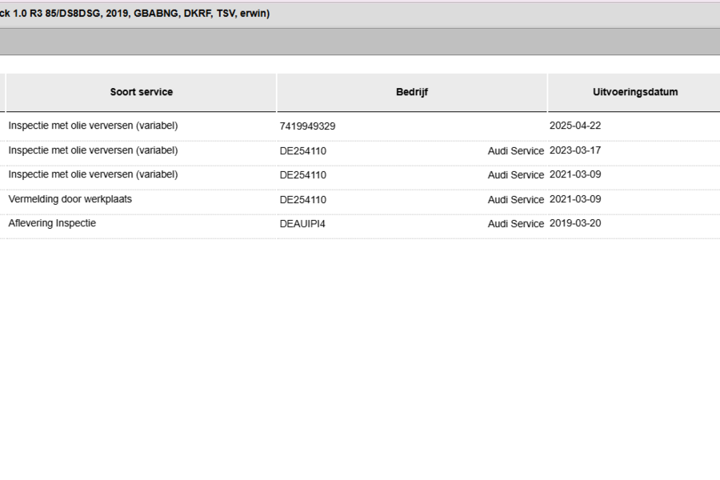Click the empty gray toolbar strip below title
The width and height of the screenshot is (720, 480).
pyautogui.click(x=360, y=42)
